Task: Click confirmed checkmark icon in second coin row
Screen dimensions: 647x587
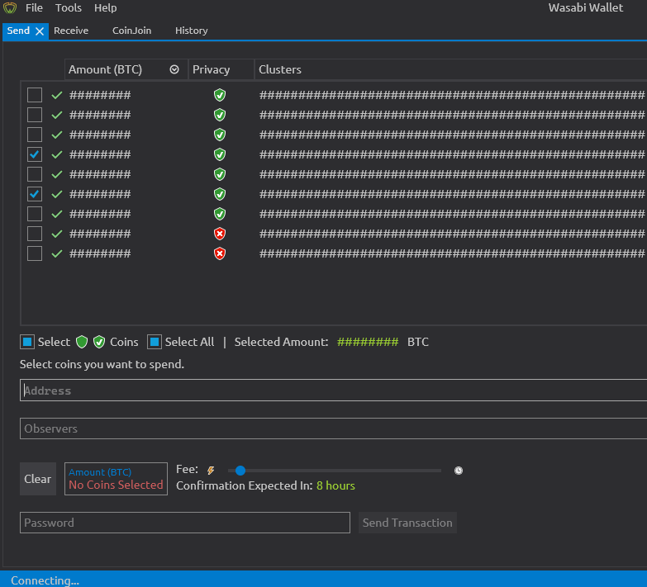Action: pyautogui.click(x=57, y=115)
